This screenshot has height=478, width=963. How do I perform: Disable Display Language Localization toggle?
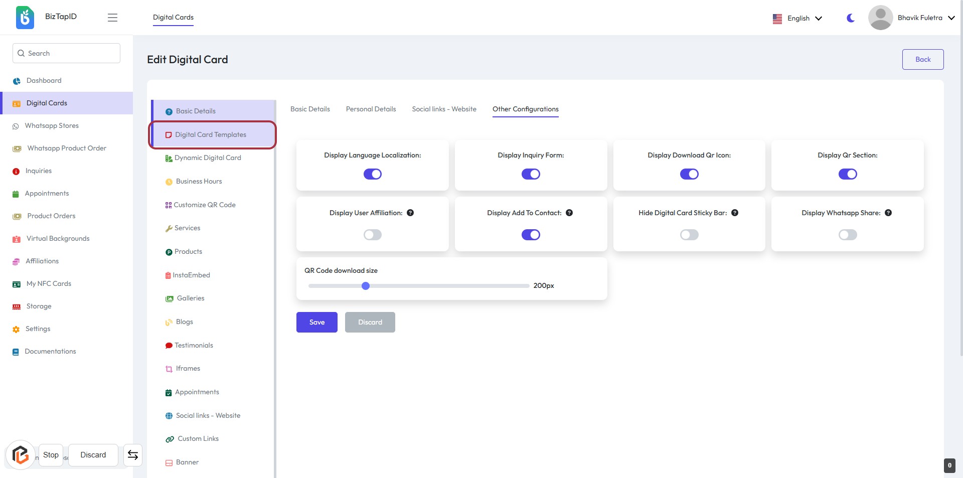(372, 174)
